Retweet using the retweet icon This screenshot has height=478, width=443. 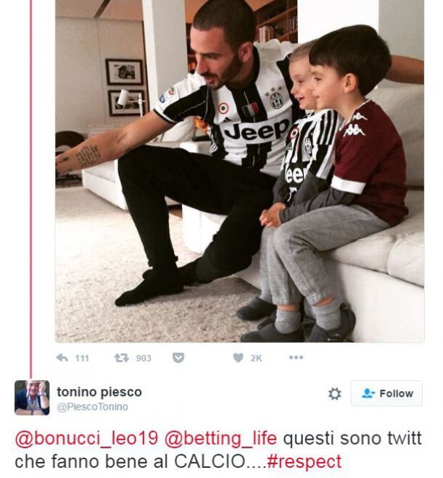click(x=121, y=358)
